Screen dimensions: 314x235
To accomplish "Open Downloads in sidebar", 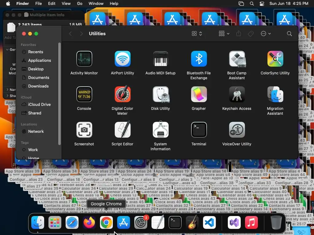I will 38,86.
